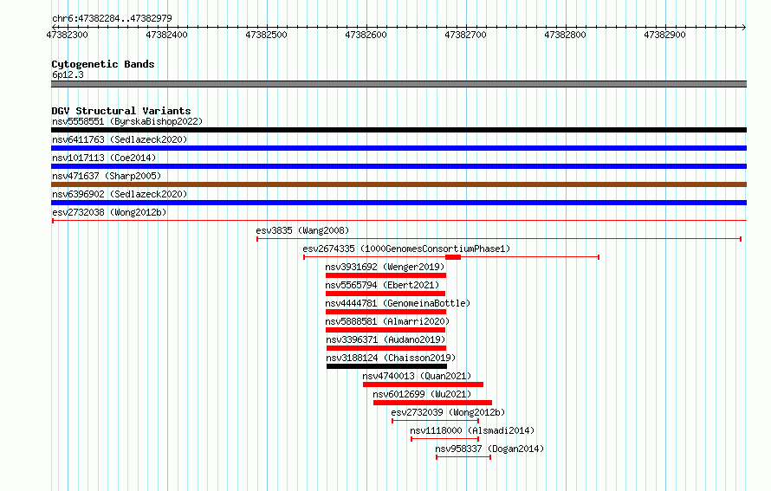Click the thick red segment of esv2674335
The image size is (771, 491).
453,257
